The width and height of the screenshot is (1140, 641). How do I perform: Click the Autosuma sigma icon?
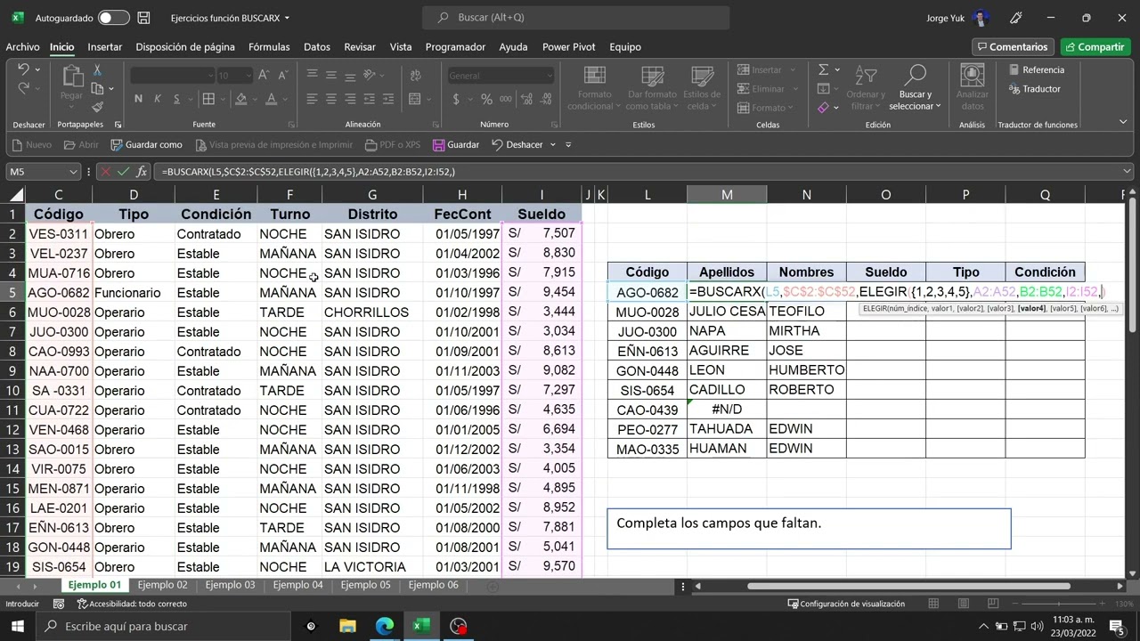[x=824, y=69]
